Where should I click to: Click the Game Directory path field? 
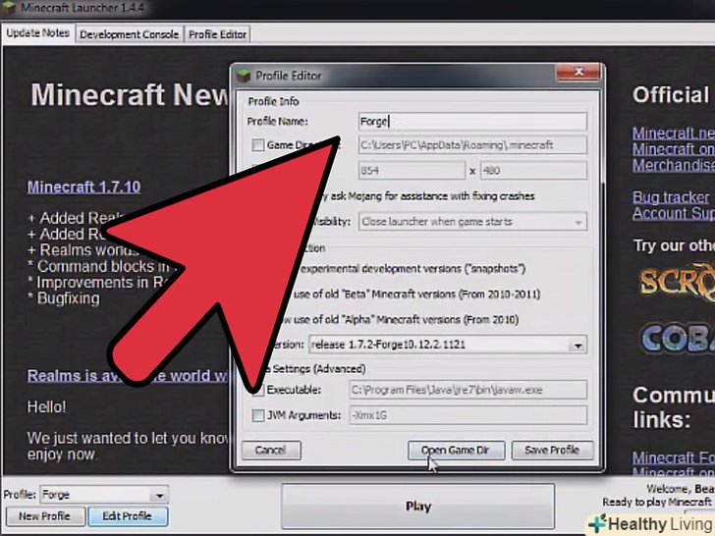472,145
